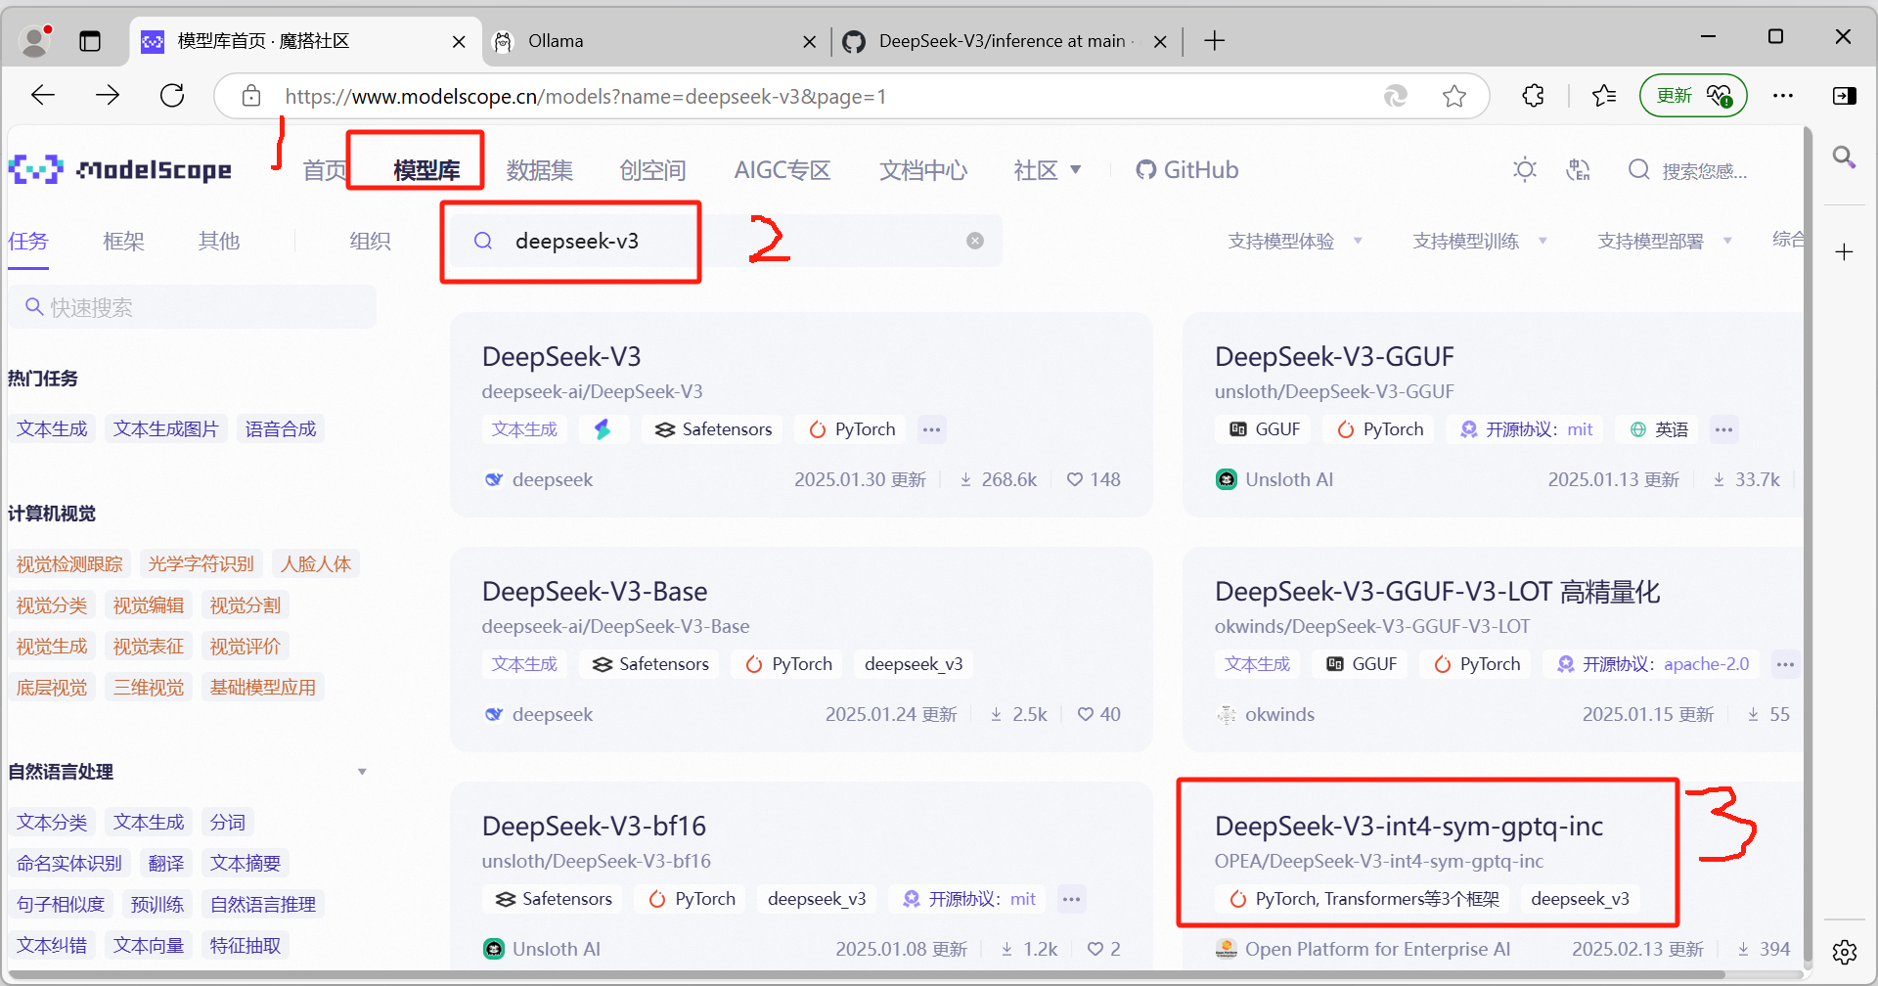Open the 文档中心 nav item
1878x986 pixels.
coord(923,170)
